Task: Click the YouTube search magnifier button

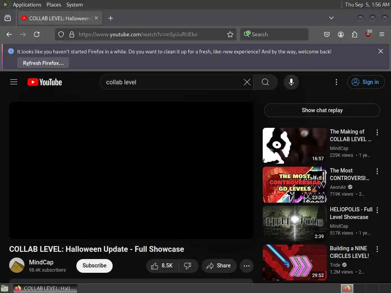Action: click(x=265, y=82)
